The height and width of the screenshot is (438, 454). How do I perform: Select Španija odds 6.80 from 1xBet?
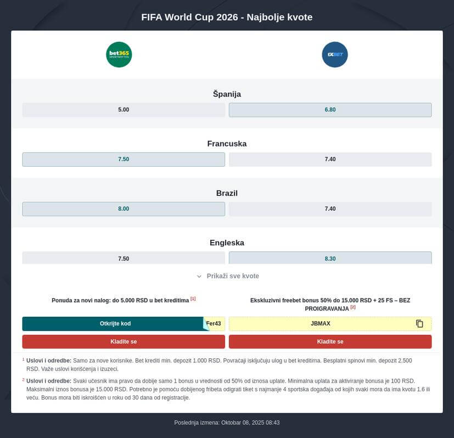tap(330, 110)
